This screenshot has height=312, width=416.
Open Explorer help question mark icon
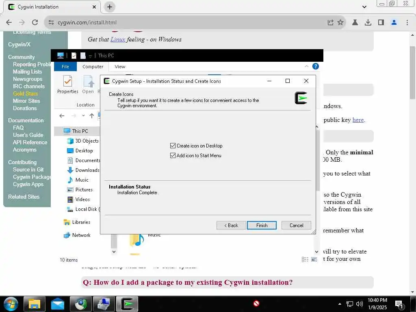(315, 66)
